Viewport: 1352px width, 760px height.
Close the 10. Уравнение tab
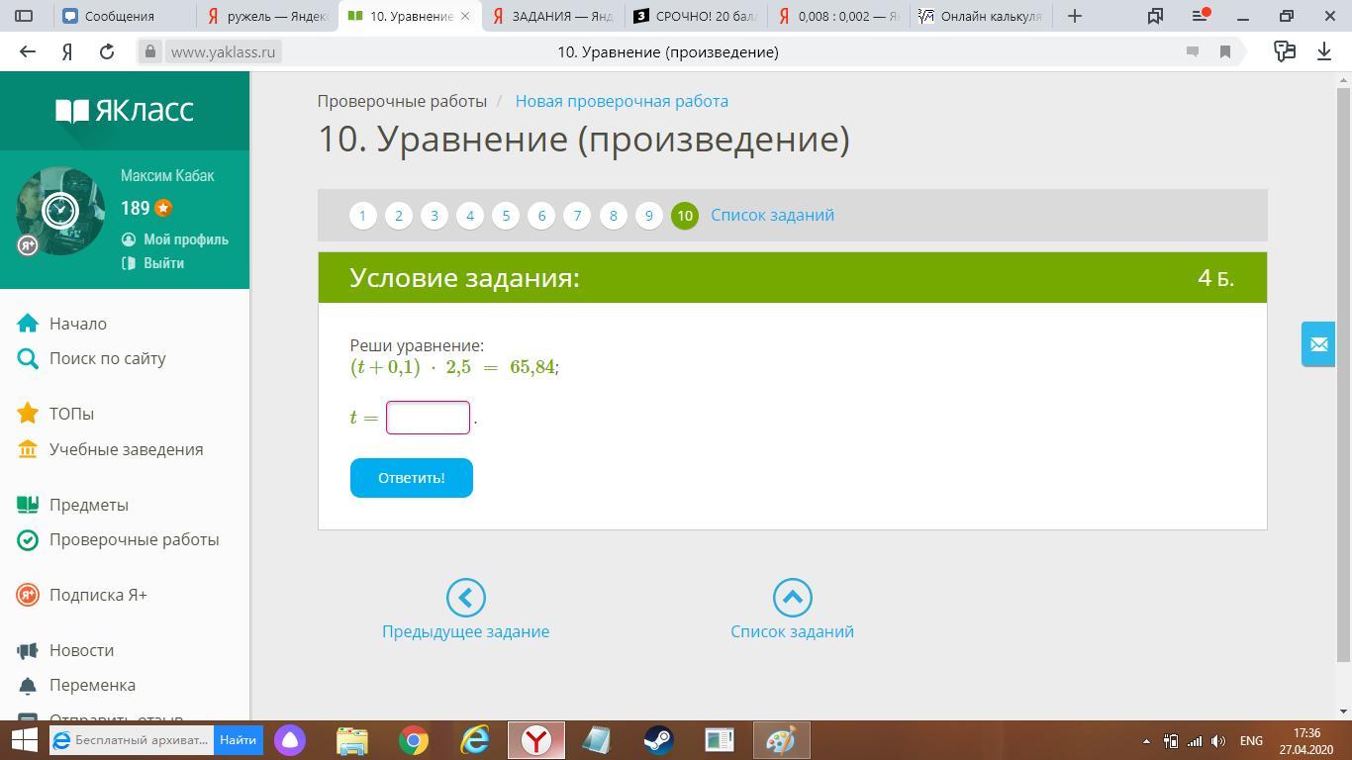[x=465, y=16]
